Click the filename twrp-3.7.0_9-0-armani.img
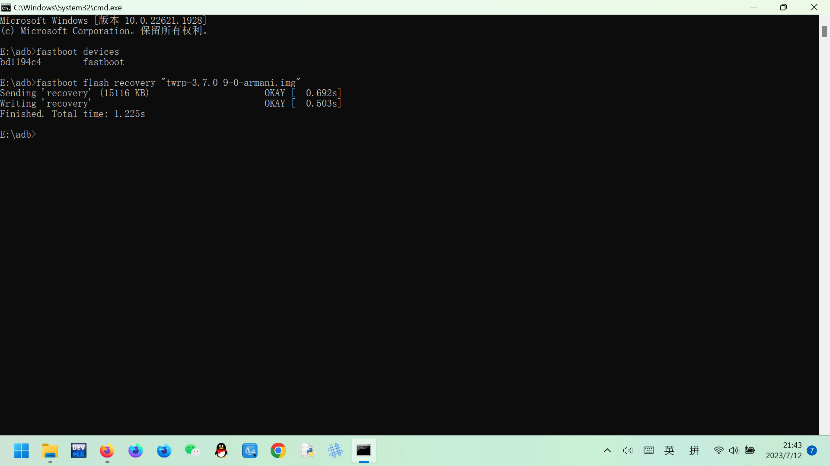Image resolution: width=830 pixels, height=466 pixels. tap(231, 83)
